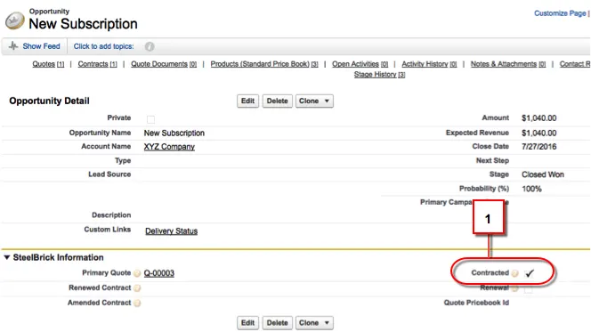Open the top Clone dropdown arrow
Image resolution: width=591 pixels, height=332 pixels.
tap(327, 101)
